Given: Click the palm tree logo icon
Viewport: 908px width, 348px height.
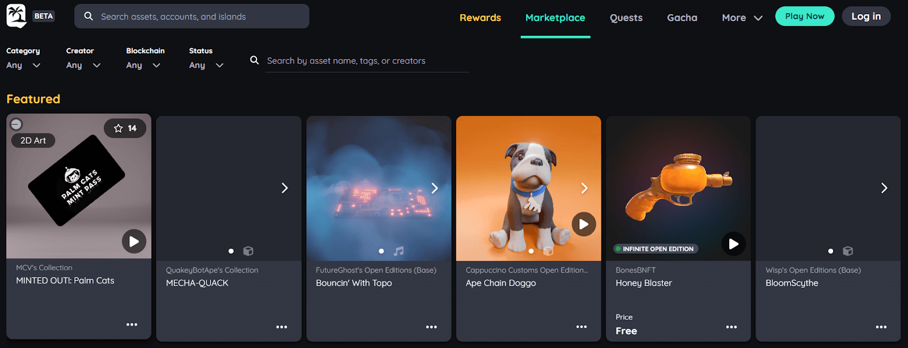Looking at the screenshot, I should [16, 16].
